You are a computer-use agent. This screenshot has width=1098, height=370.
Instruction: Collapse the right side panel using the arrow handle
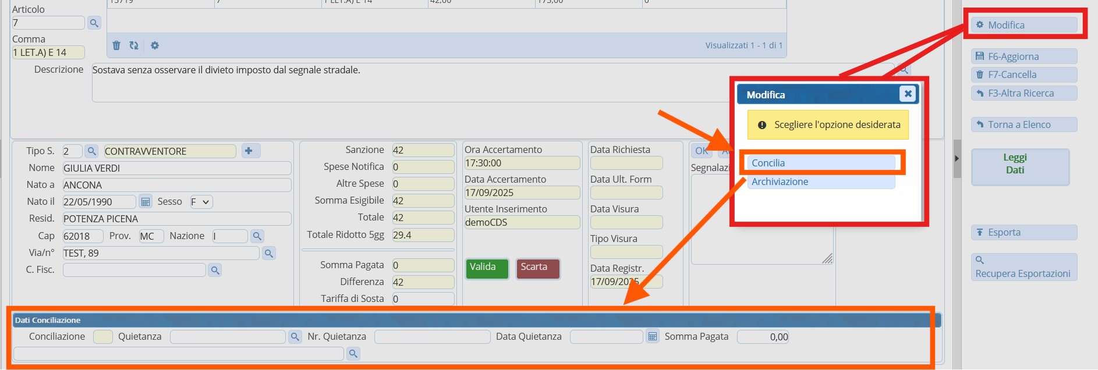click(x=957, y=158)
